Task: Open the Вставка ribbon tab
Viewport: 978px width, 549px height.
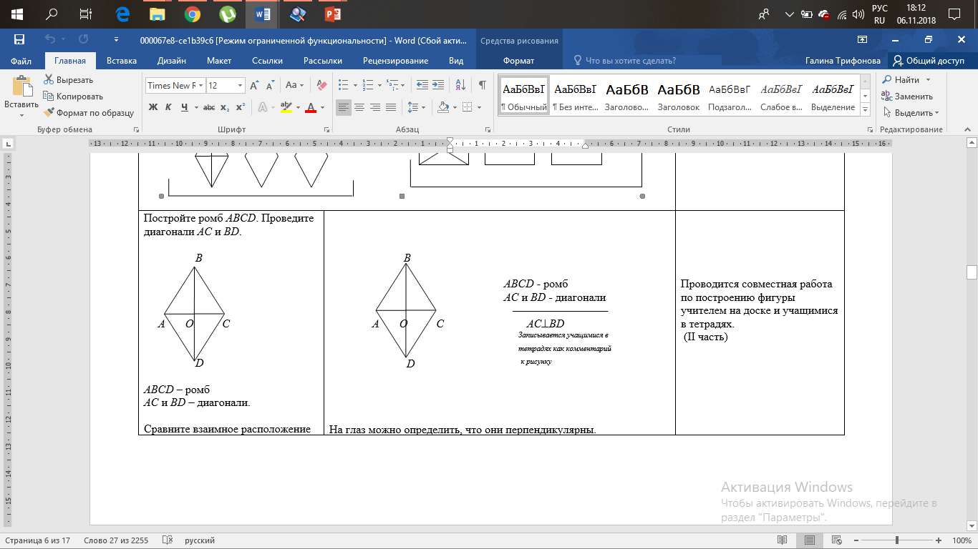Action: click(x=121, y=61)
